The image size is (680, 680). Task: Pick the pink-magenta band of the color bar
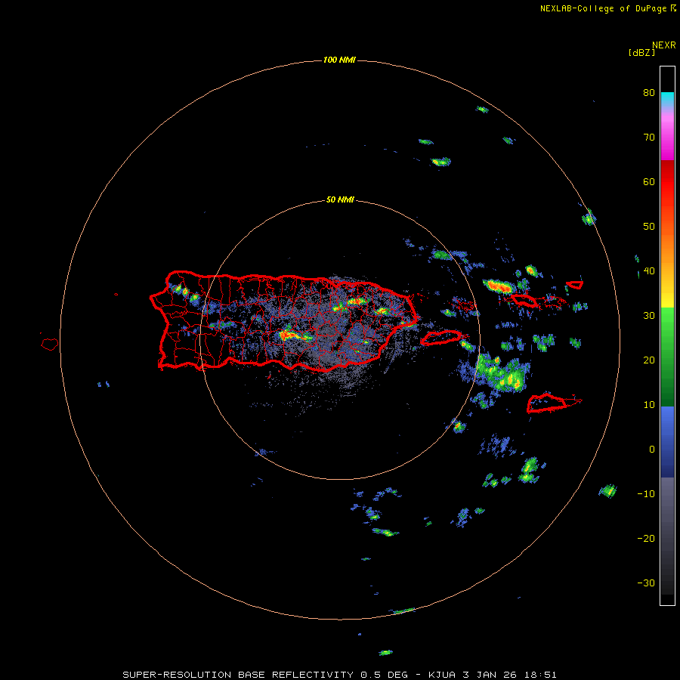point(667,132)
